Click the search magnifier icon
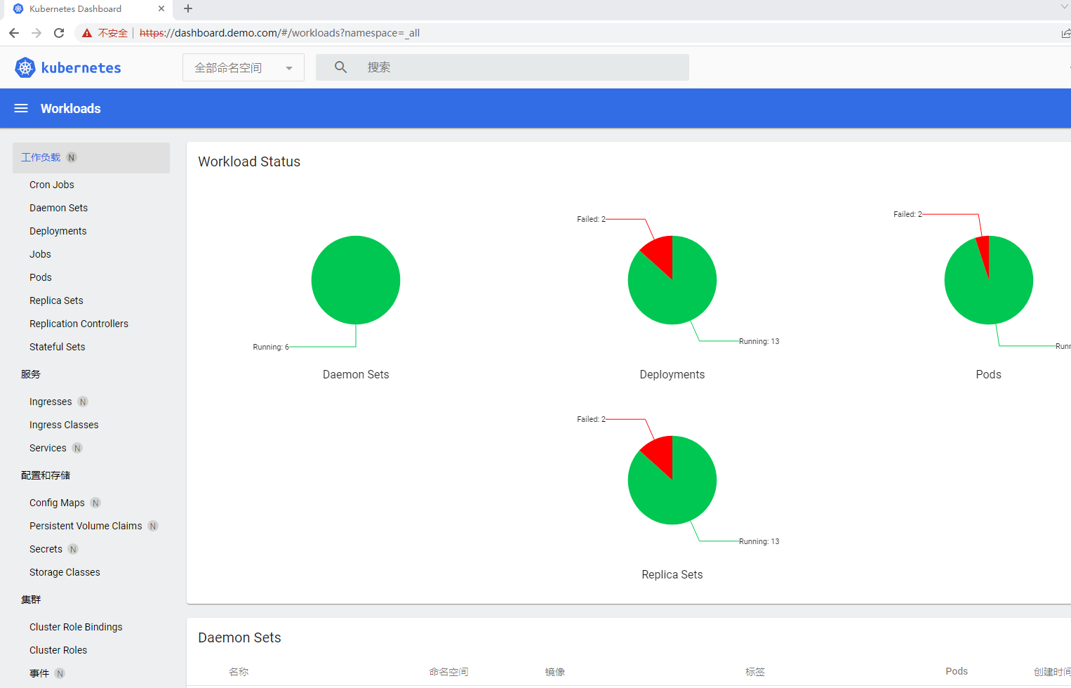 [x=340, y=67]
